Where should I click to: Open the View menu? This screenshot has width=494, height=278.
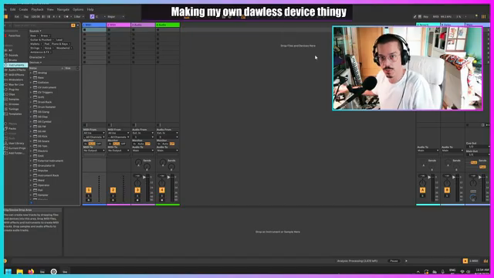coord(50,9)
